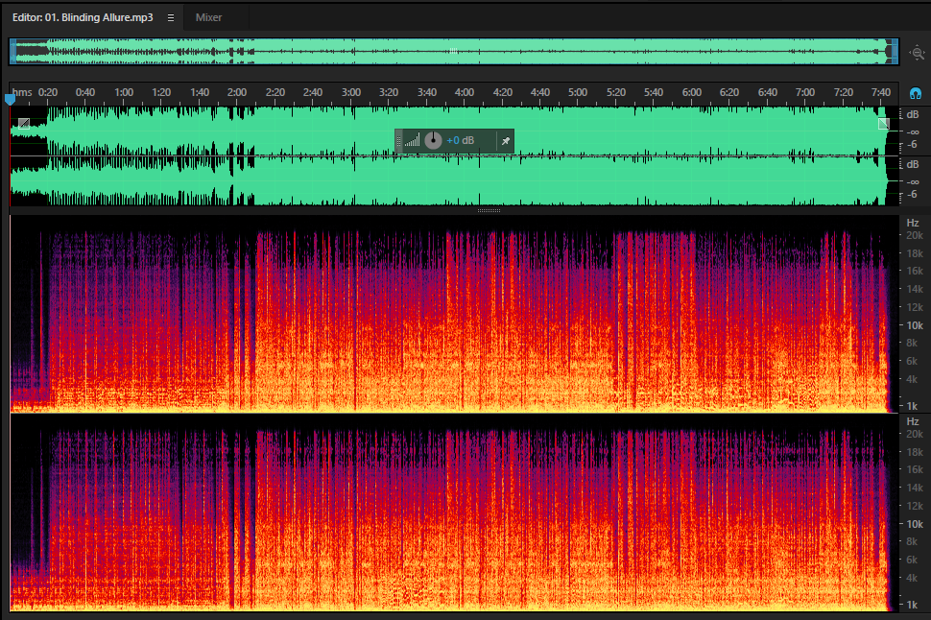The width and height of the screenshot is (931, 620).
Task: Click the -6 dB label of the upper waveform channel
Action: tap(912, 144)
